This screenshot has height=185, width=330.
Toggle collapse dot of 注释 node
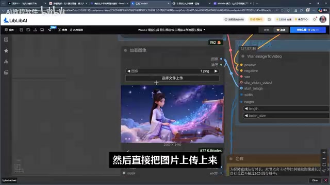231,159
